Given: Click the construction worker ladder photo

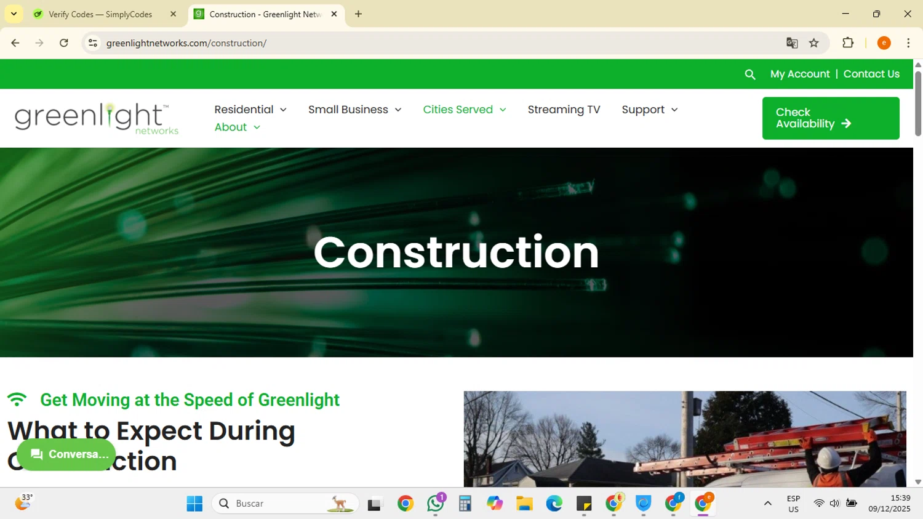Looking at the screenshot, I should tap(685, 439).
